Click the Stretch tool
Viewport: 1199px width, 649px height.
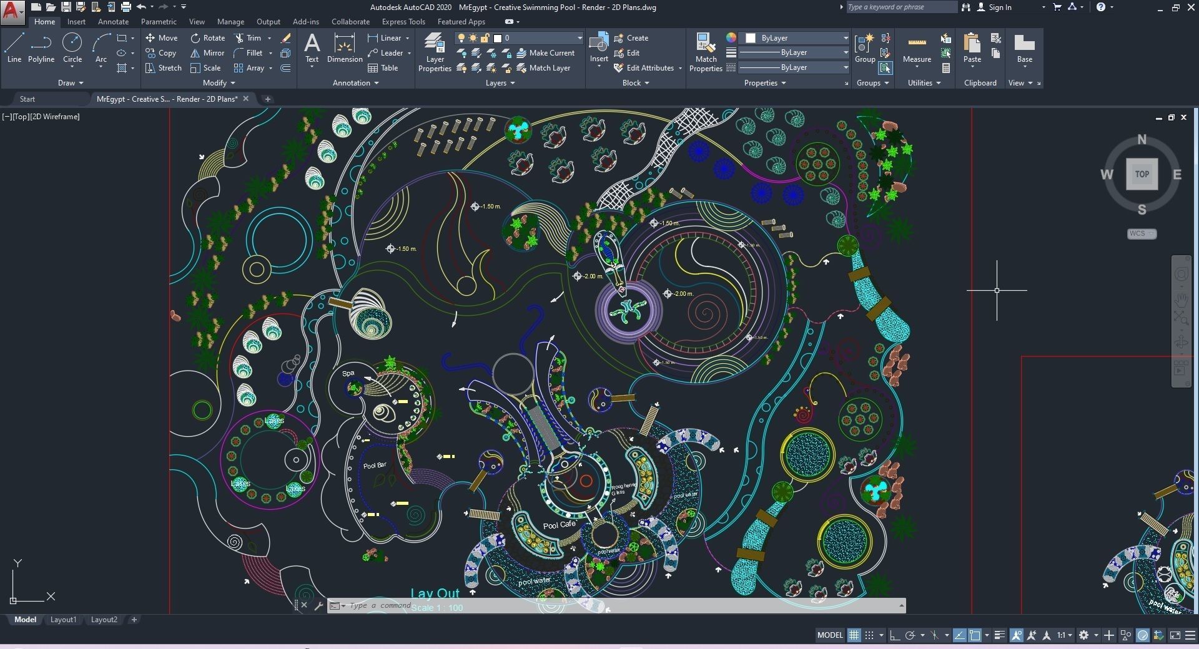point(164,68)
